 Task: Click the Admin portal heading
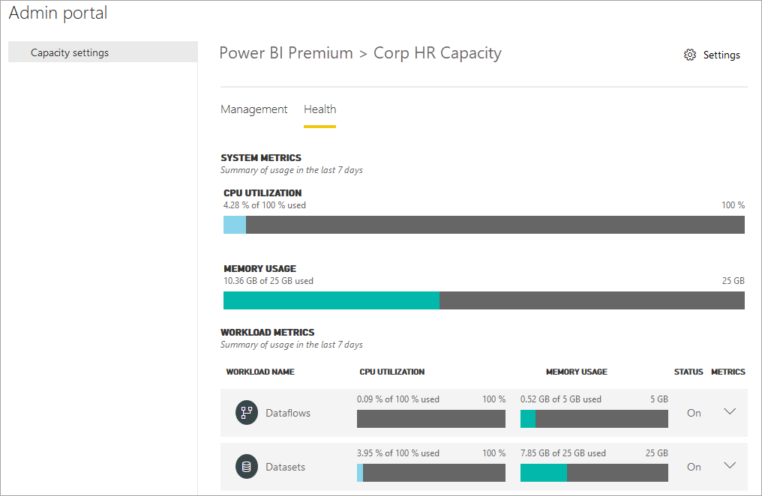click(x=58, y=13)
